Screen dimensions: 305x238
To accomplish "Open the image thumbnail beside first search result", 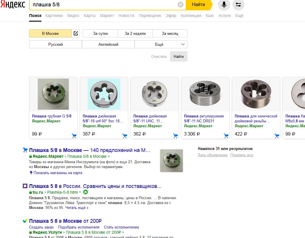I will [171, 161].
